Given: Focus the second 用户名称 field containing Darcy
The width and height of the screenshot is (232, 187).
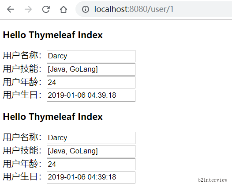Looking at the screenshot, I should click(x=91, y=138).
